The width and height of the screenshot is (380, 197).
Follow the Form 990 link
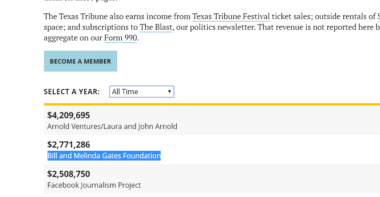pyautogui.click(x=120, y=38)
